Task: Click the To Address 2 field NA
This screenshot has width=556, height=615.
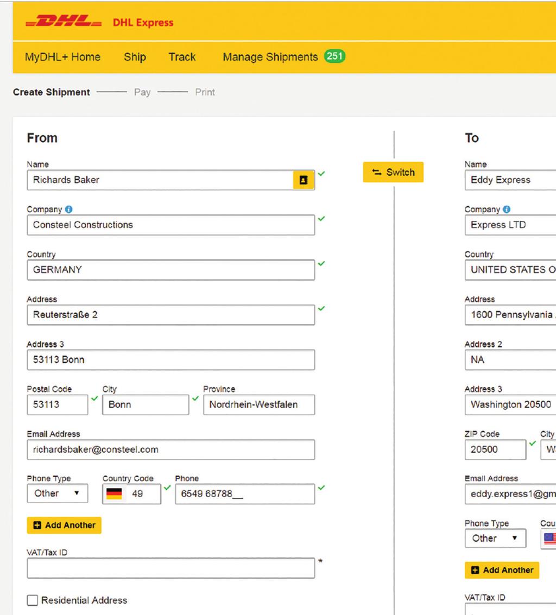Action: point(510,360)
